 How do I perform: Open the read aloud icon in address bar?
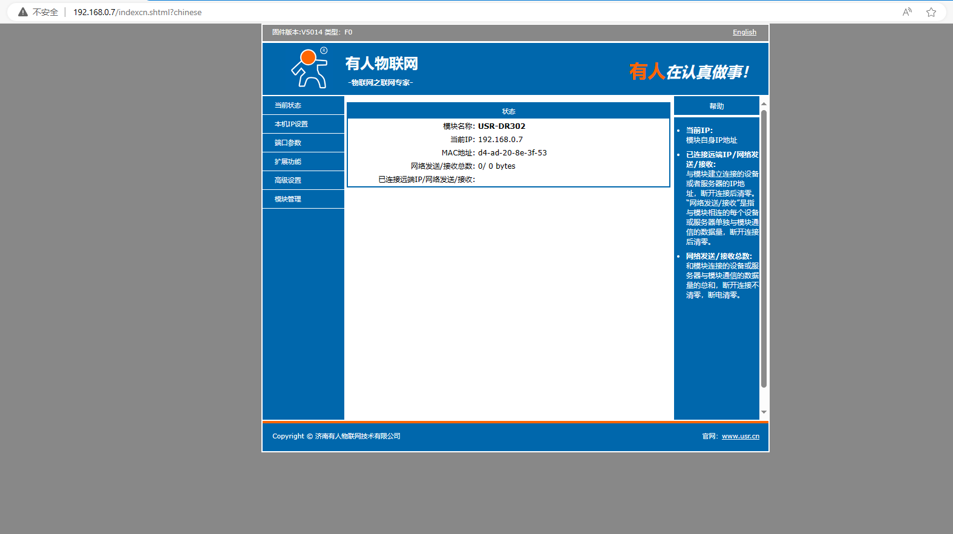907,12
